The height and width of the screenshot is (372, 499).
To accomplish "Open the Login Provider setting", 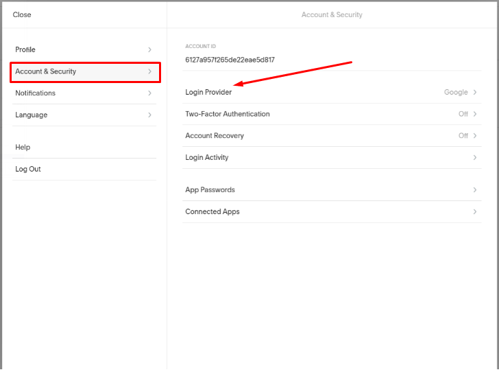I will [x=332, y=92].
